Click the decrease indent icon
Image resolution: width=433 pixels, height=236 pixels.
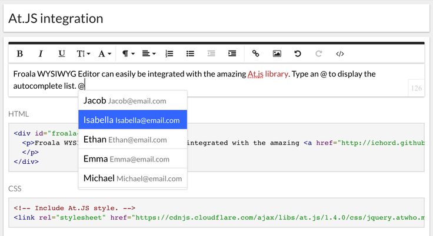pyautogui.click(x=211, y=53)
